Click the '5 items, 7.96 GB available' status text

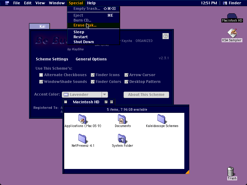[x=127, y=109]
